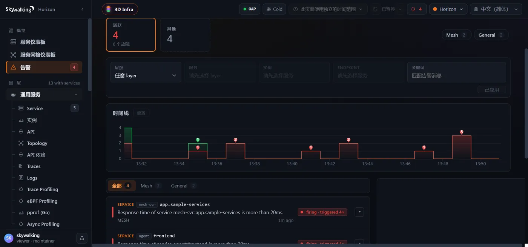Open the Topology page icon
The image size is (528, 247).
21,143
